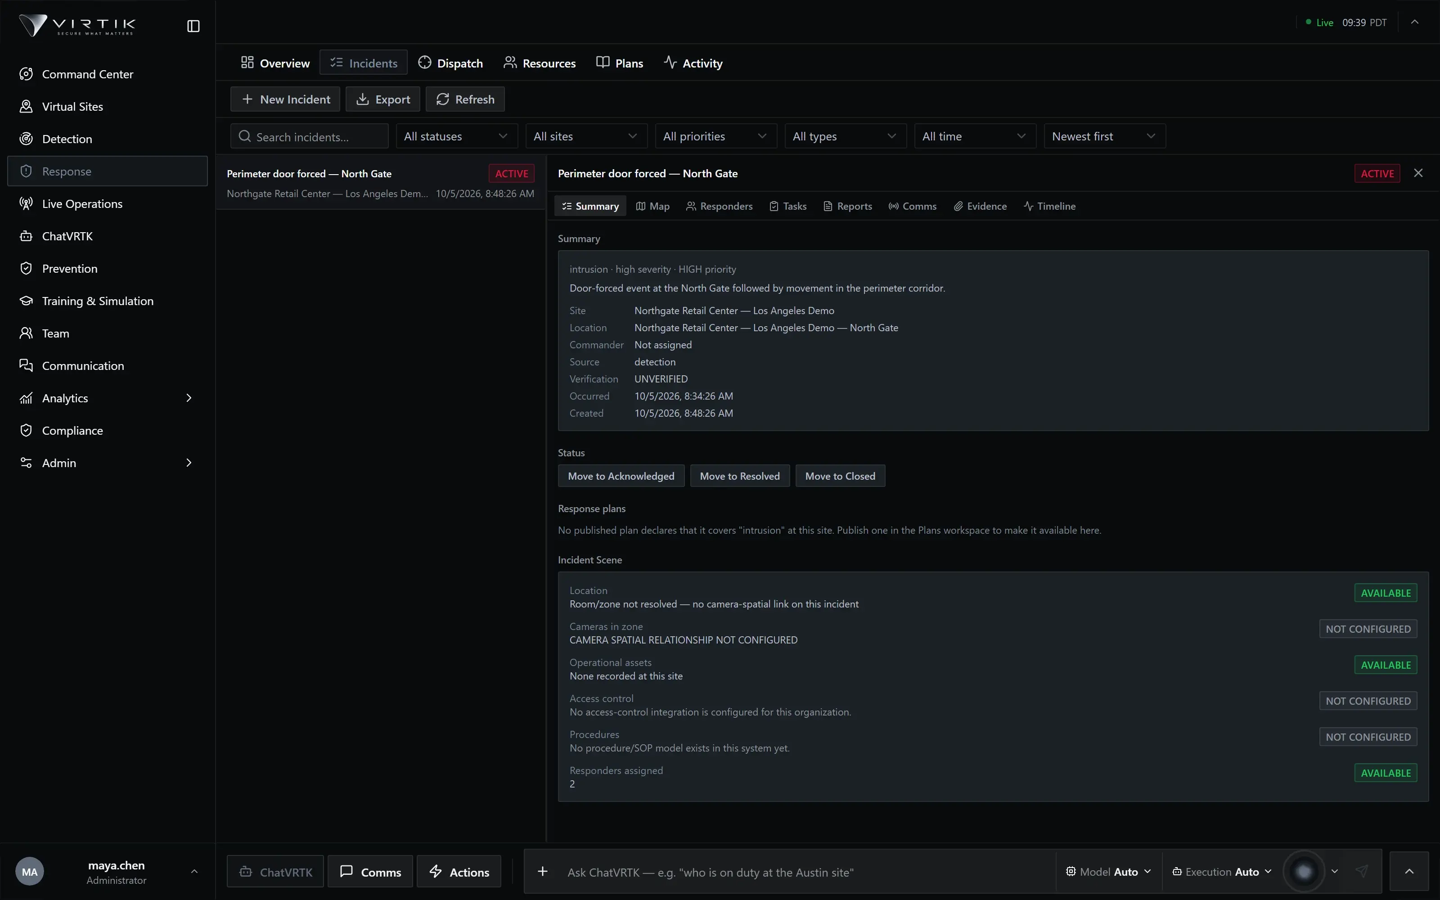Screen dimensions: 1440x900
Task: Open the Activity tab
Action: [693, 63]
